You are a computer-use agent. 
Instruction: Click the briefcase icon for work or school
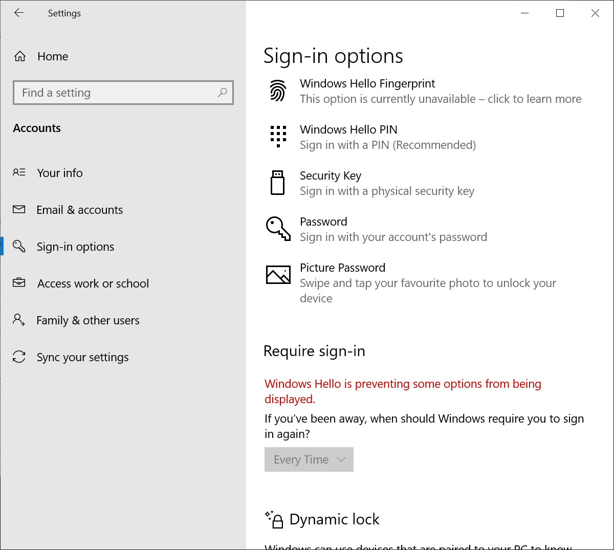[x=19, y=282]
